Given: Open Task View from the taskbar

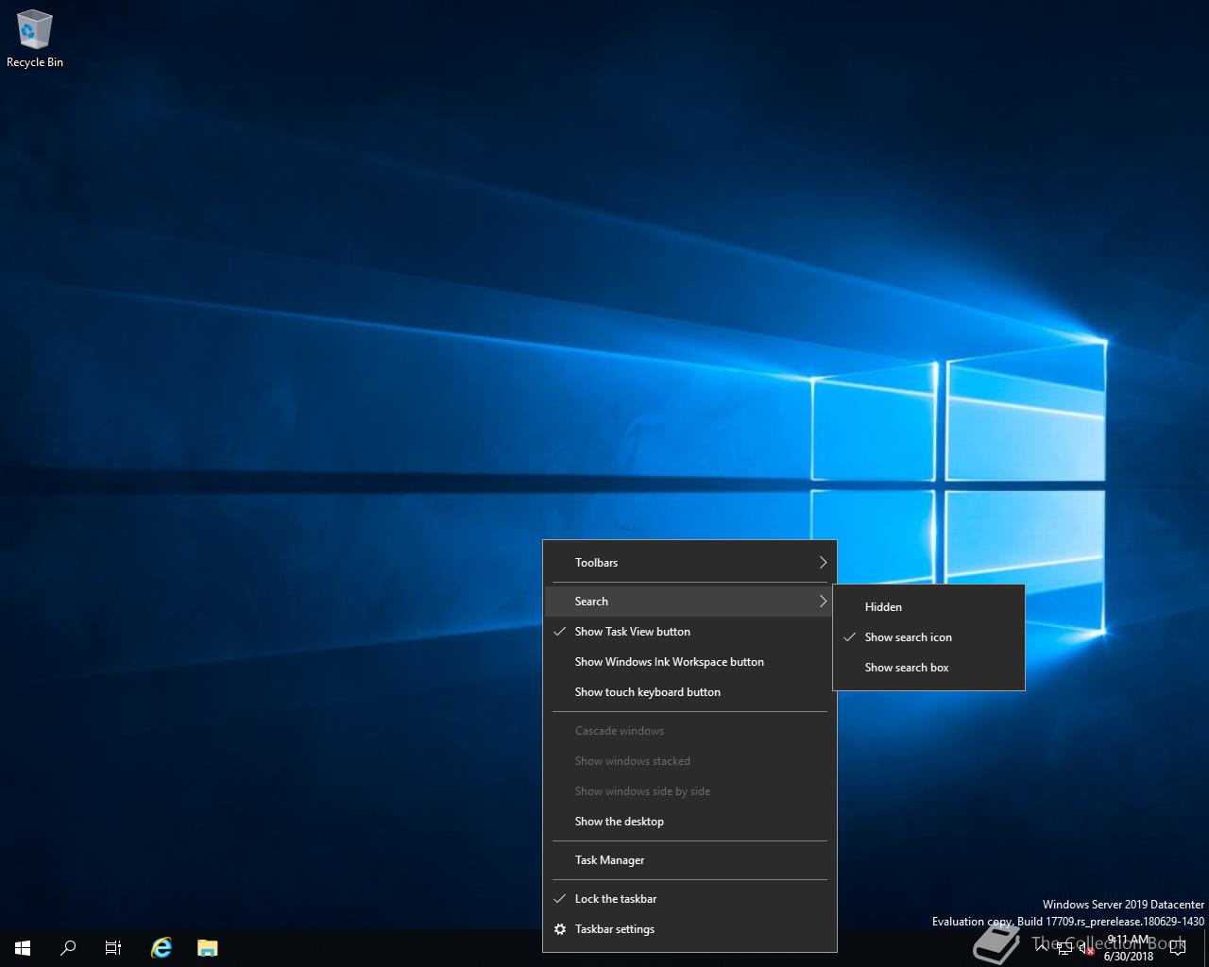Looking at the screenshot, I should (x=113, y=948).
